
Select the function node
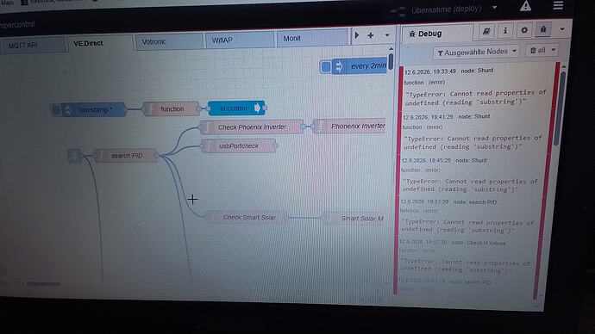[x=171, y=109]
